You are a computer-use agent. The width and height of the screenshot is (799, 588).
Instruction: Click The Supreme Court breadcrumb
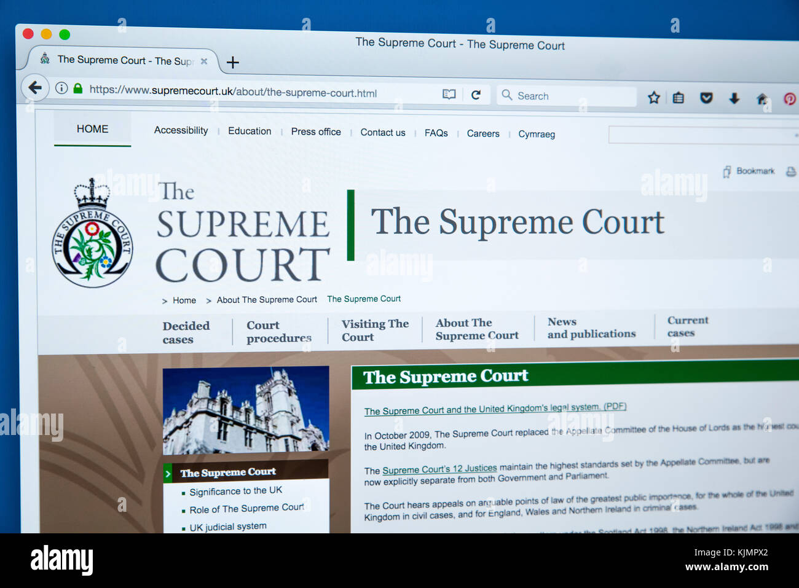coord(364,299)
